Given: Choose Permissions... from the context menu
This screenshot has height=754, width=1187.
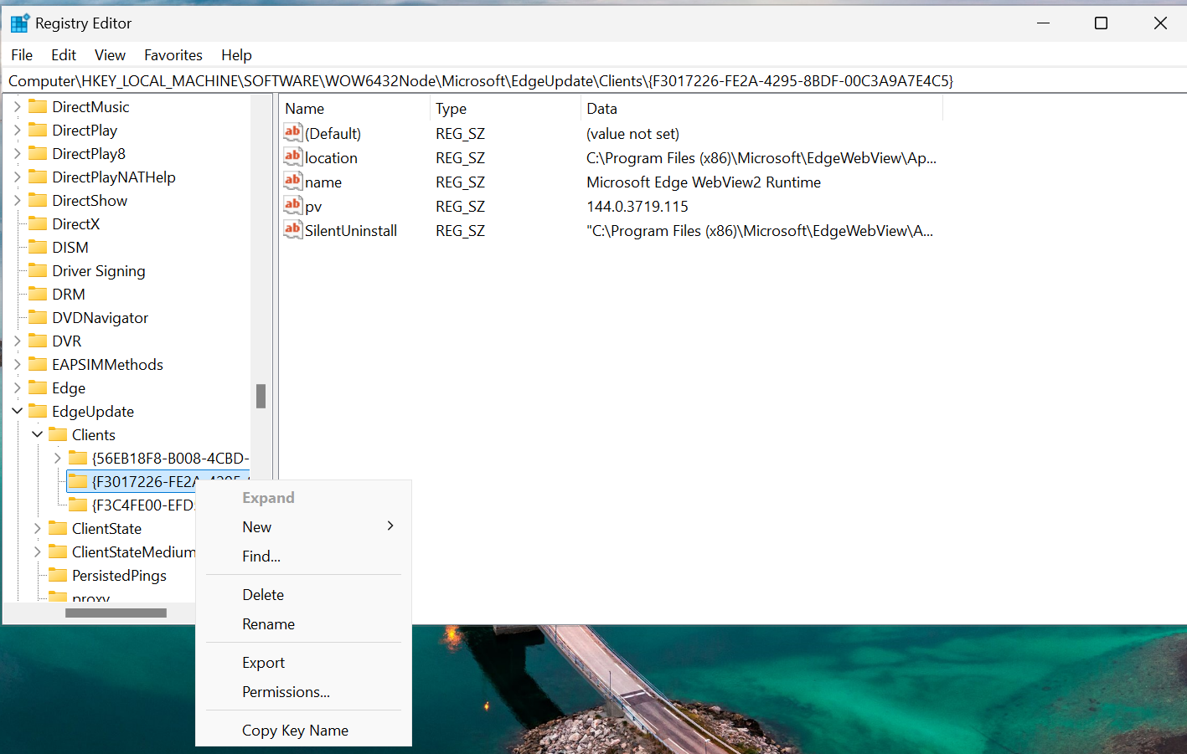Looking at the screenshot, I should [x=303, y=691].
